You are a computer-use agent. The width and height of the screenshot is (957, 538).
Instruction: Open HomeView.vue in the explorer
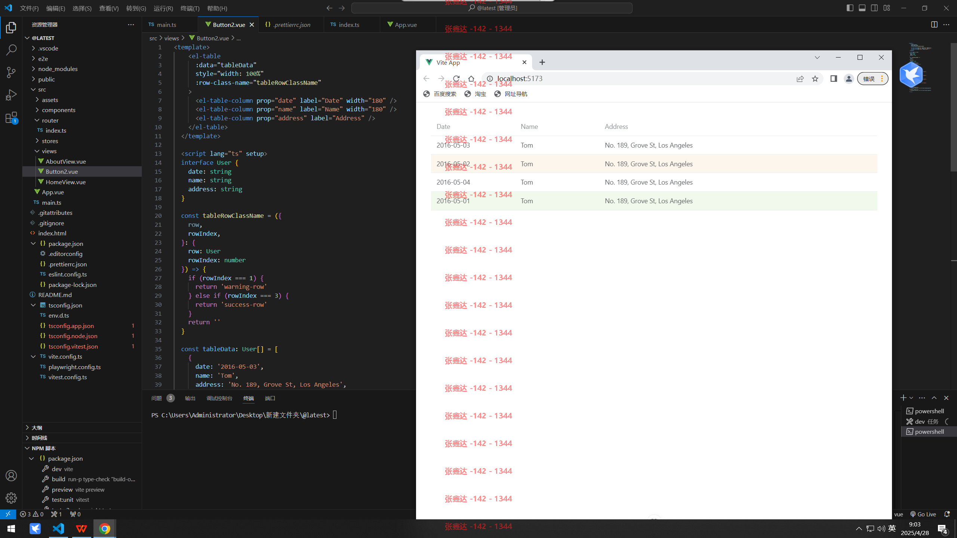coord(66,182)
